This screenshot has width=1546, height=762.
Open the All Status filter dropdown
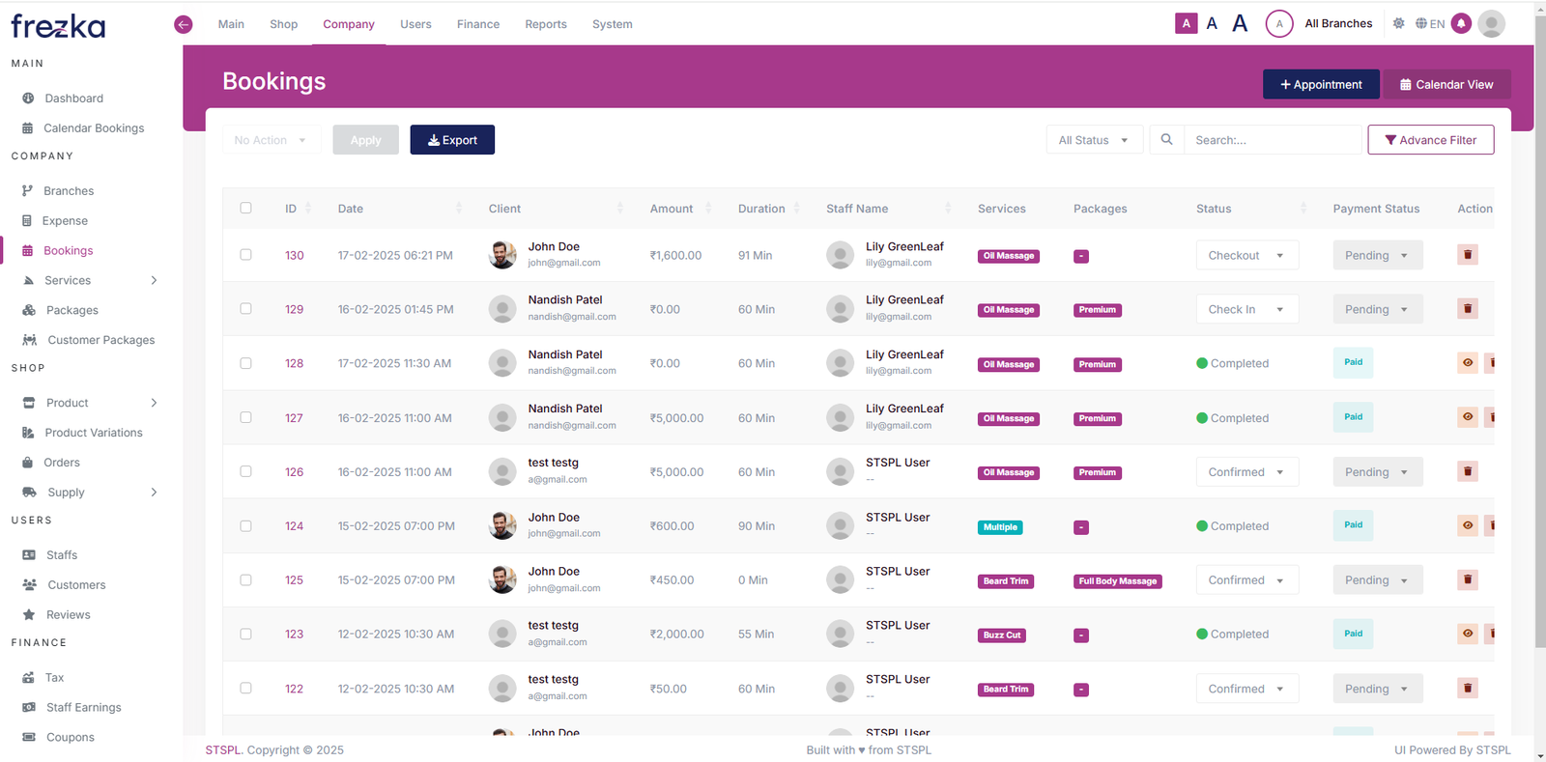1094,140
